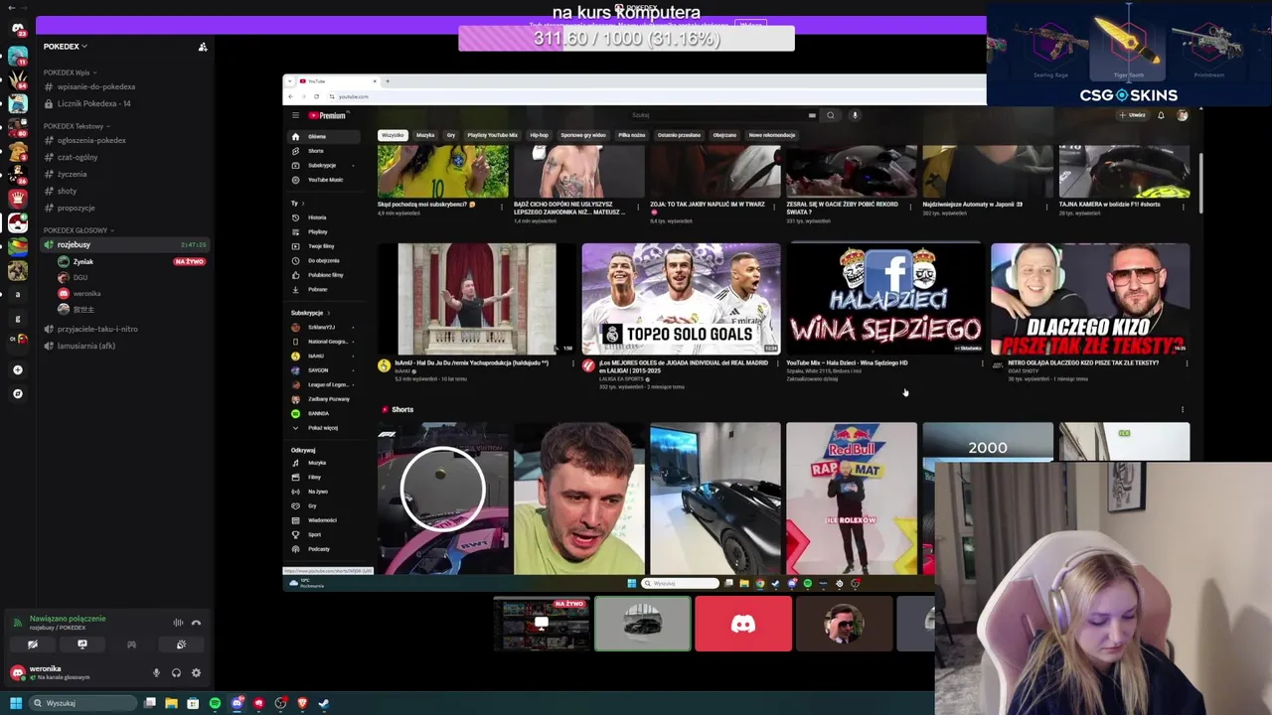This screenshot has height=715, width=1272.
Task: Reload the youtube.com browser page
Action: [x=317, y=96]
